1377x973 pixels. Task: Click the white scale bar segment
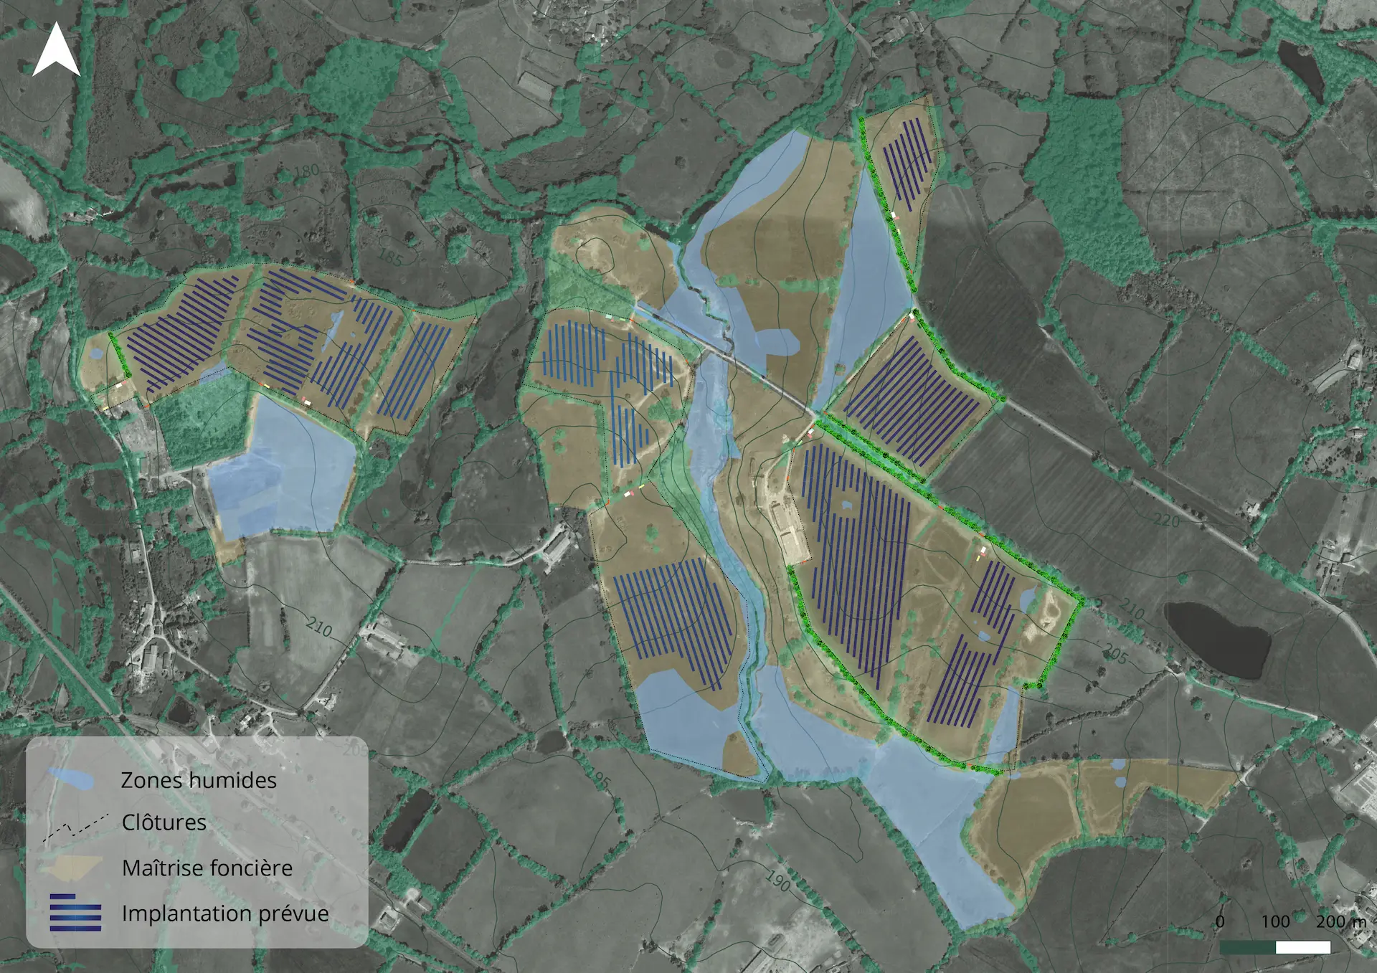tap(1302, 947)
